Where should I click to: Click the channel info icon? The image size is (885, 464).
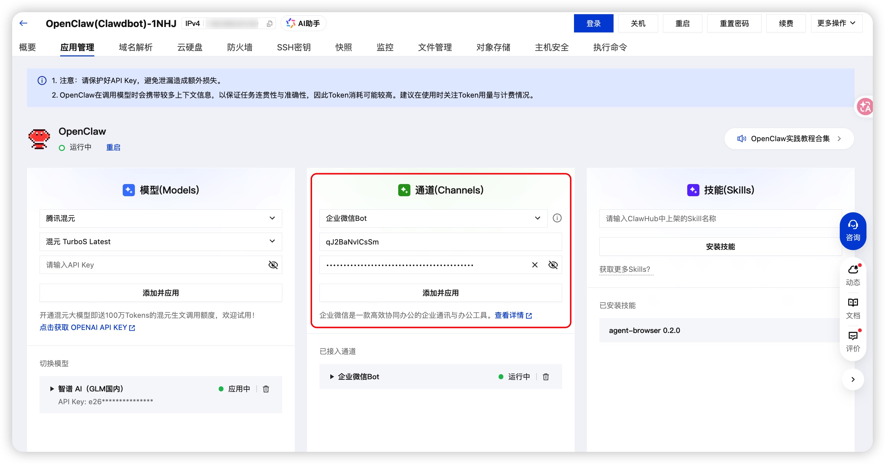coord(557,218)
